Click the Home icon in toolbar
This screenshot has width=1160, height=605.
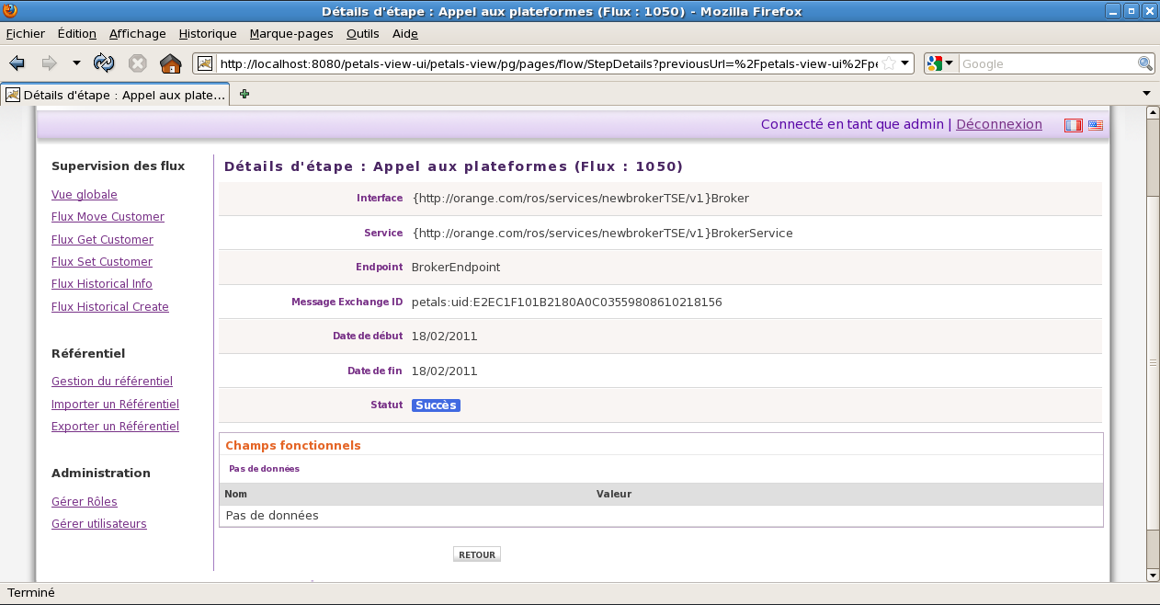coord(170,63)
